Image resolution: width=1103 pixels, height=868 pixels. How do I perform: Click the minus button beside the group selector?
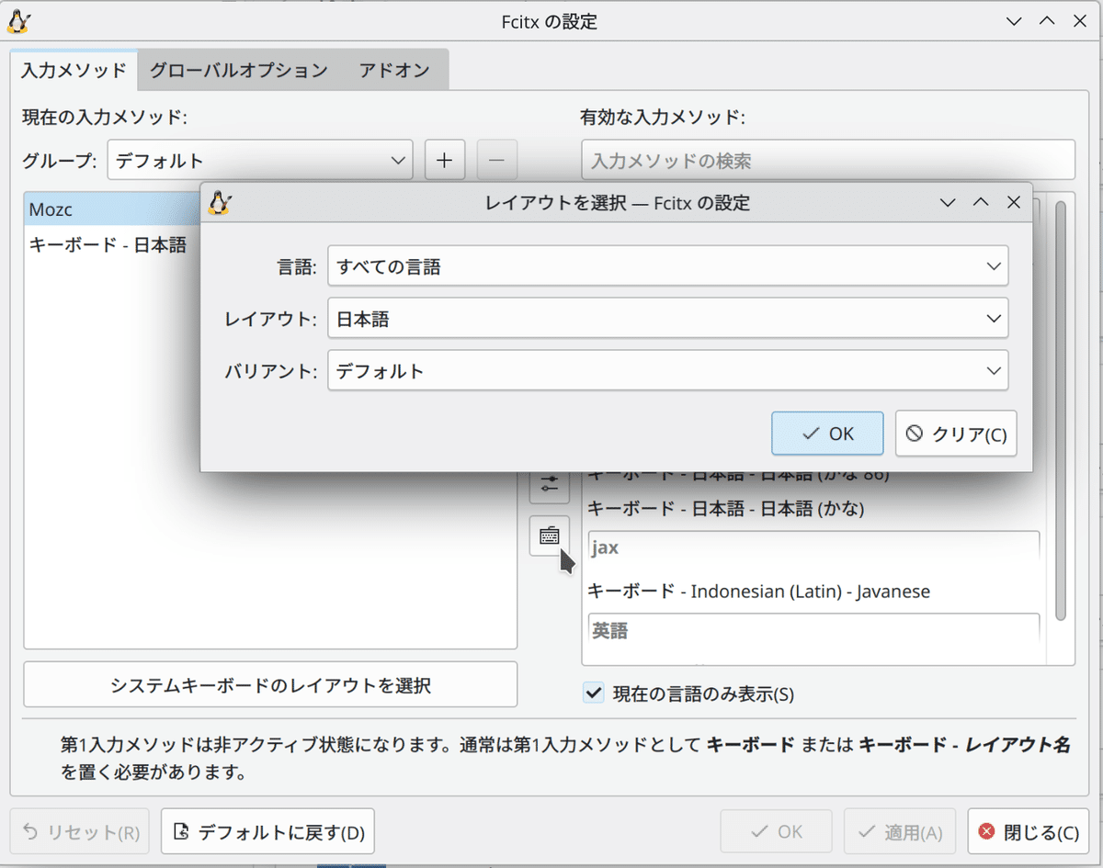(x=497, y=161)
